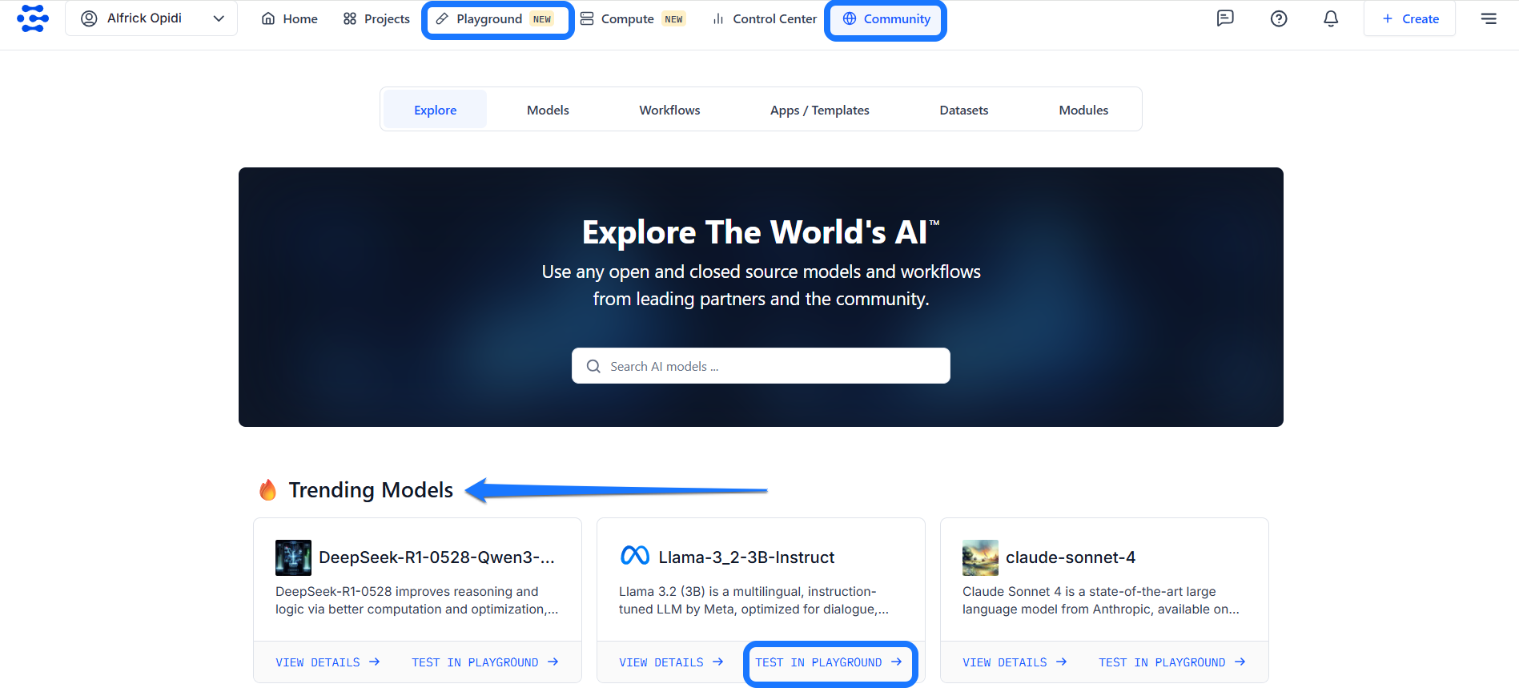Open the notifications bell icon

(1331, 18)
